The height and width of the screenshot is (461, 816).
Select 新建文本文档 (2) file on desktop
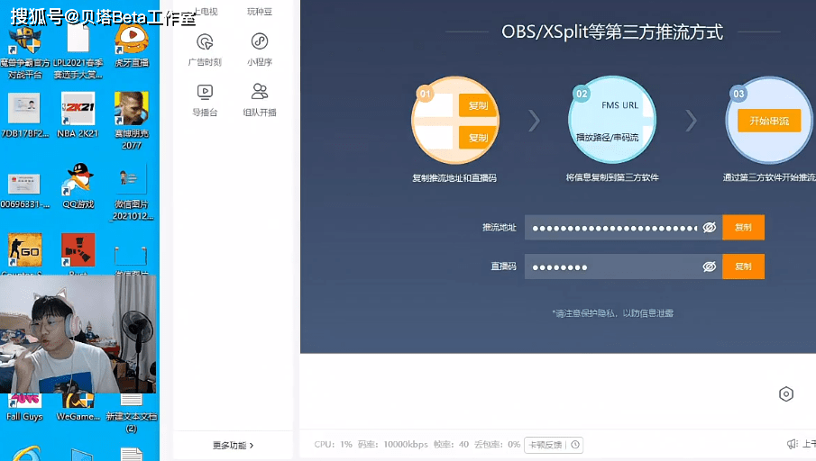point(131,413)
